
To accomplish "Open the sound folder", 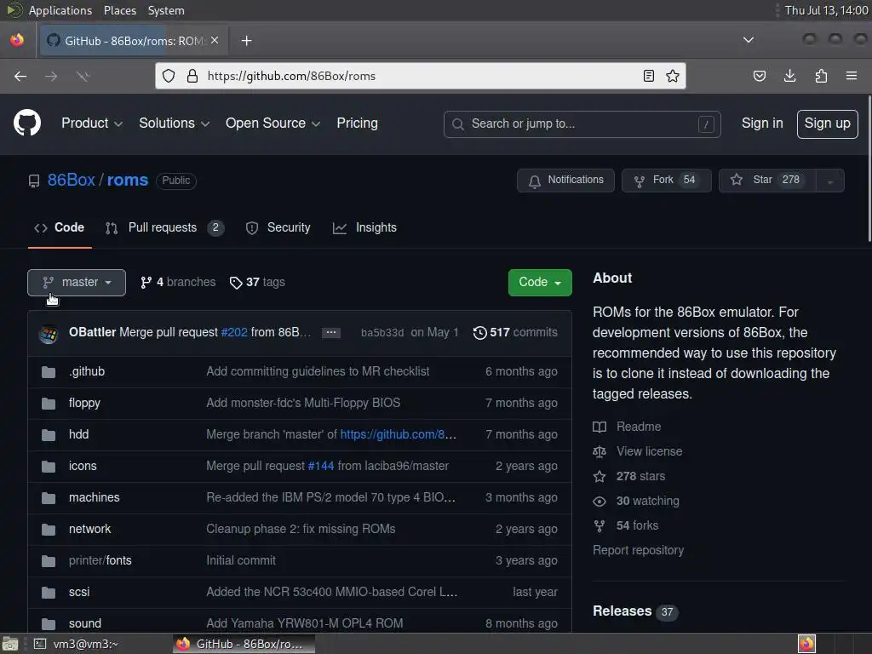I will (85, 623).
